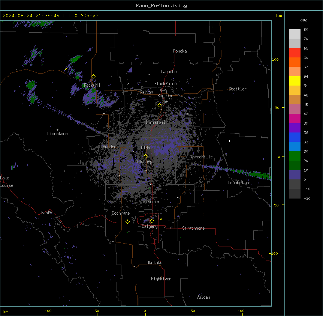
Task: Select the red 60-65 dBZ legend swatch
Action: point(295,53)
